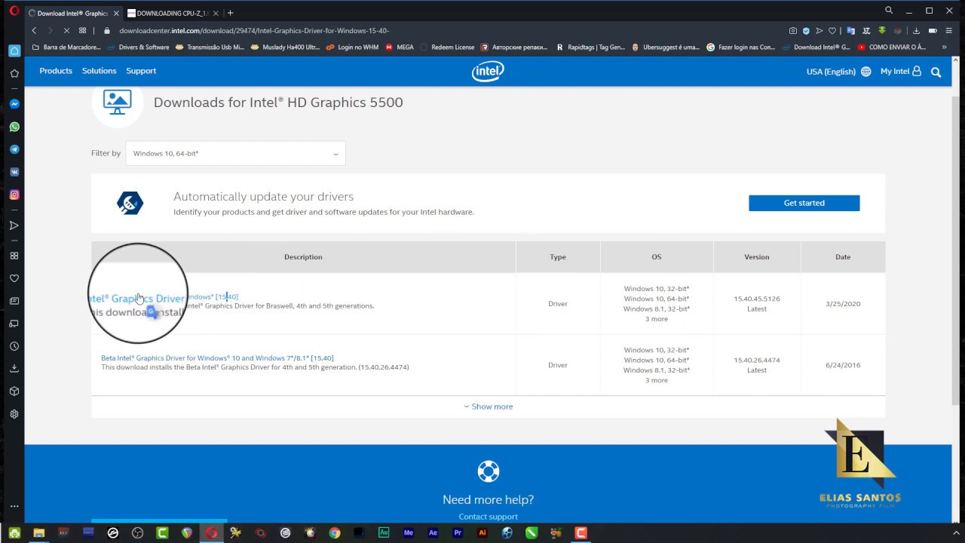
Task: Open Redeem License bookmark
Action: click(447, 47)
